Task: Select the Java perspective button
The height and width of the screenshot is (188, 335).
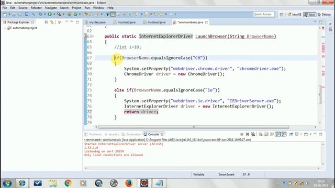Action: 310,14
